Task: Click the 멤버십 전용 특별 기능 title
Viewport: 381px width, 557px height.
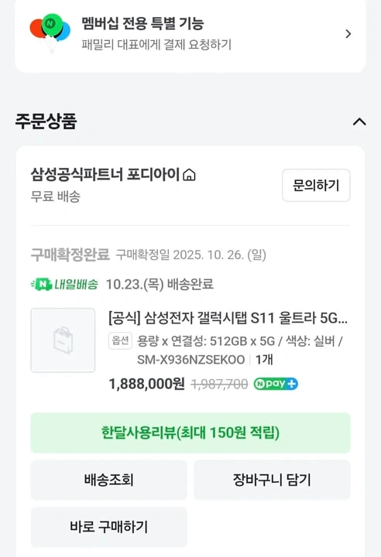Action: point(142,23)
